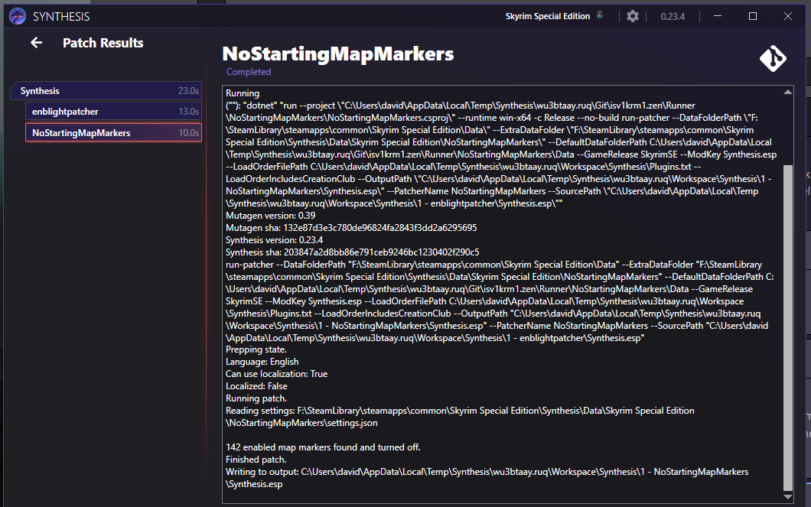This screenshot has width=811, height=507.
Task: Click the 10.0s time on NoStartingMapMarkers row
Action: coord(188,133)
